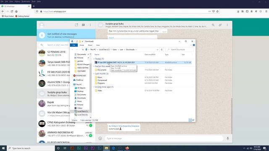This screenshot has height=151, width=269.
Task: Open the File tab in Explorer
Action: point(74,45)
